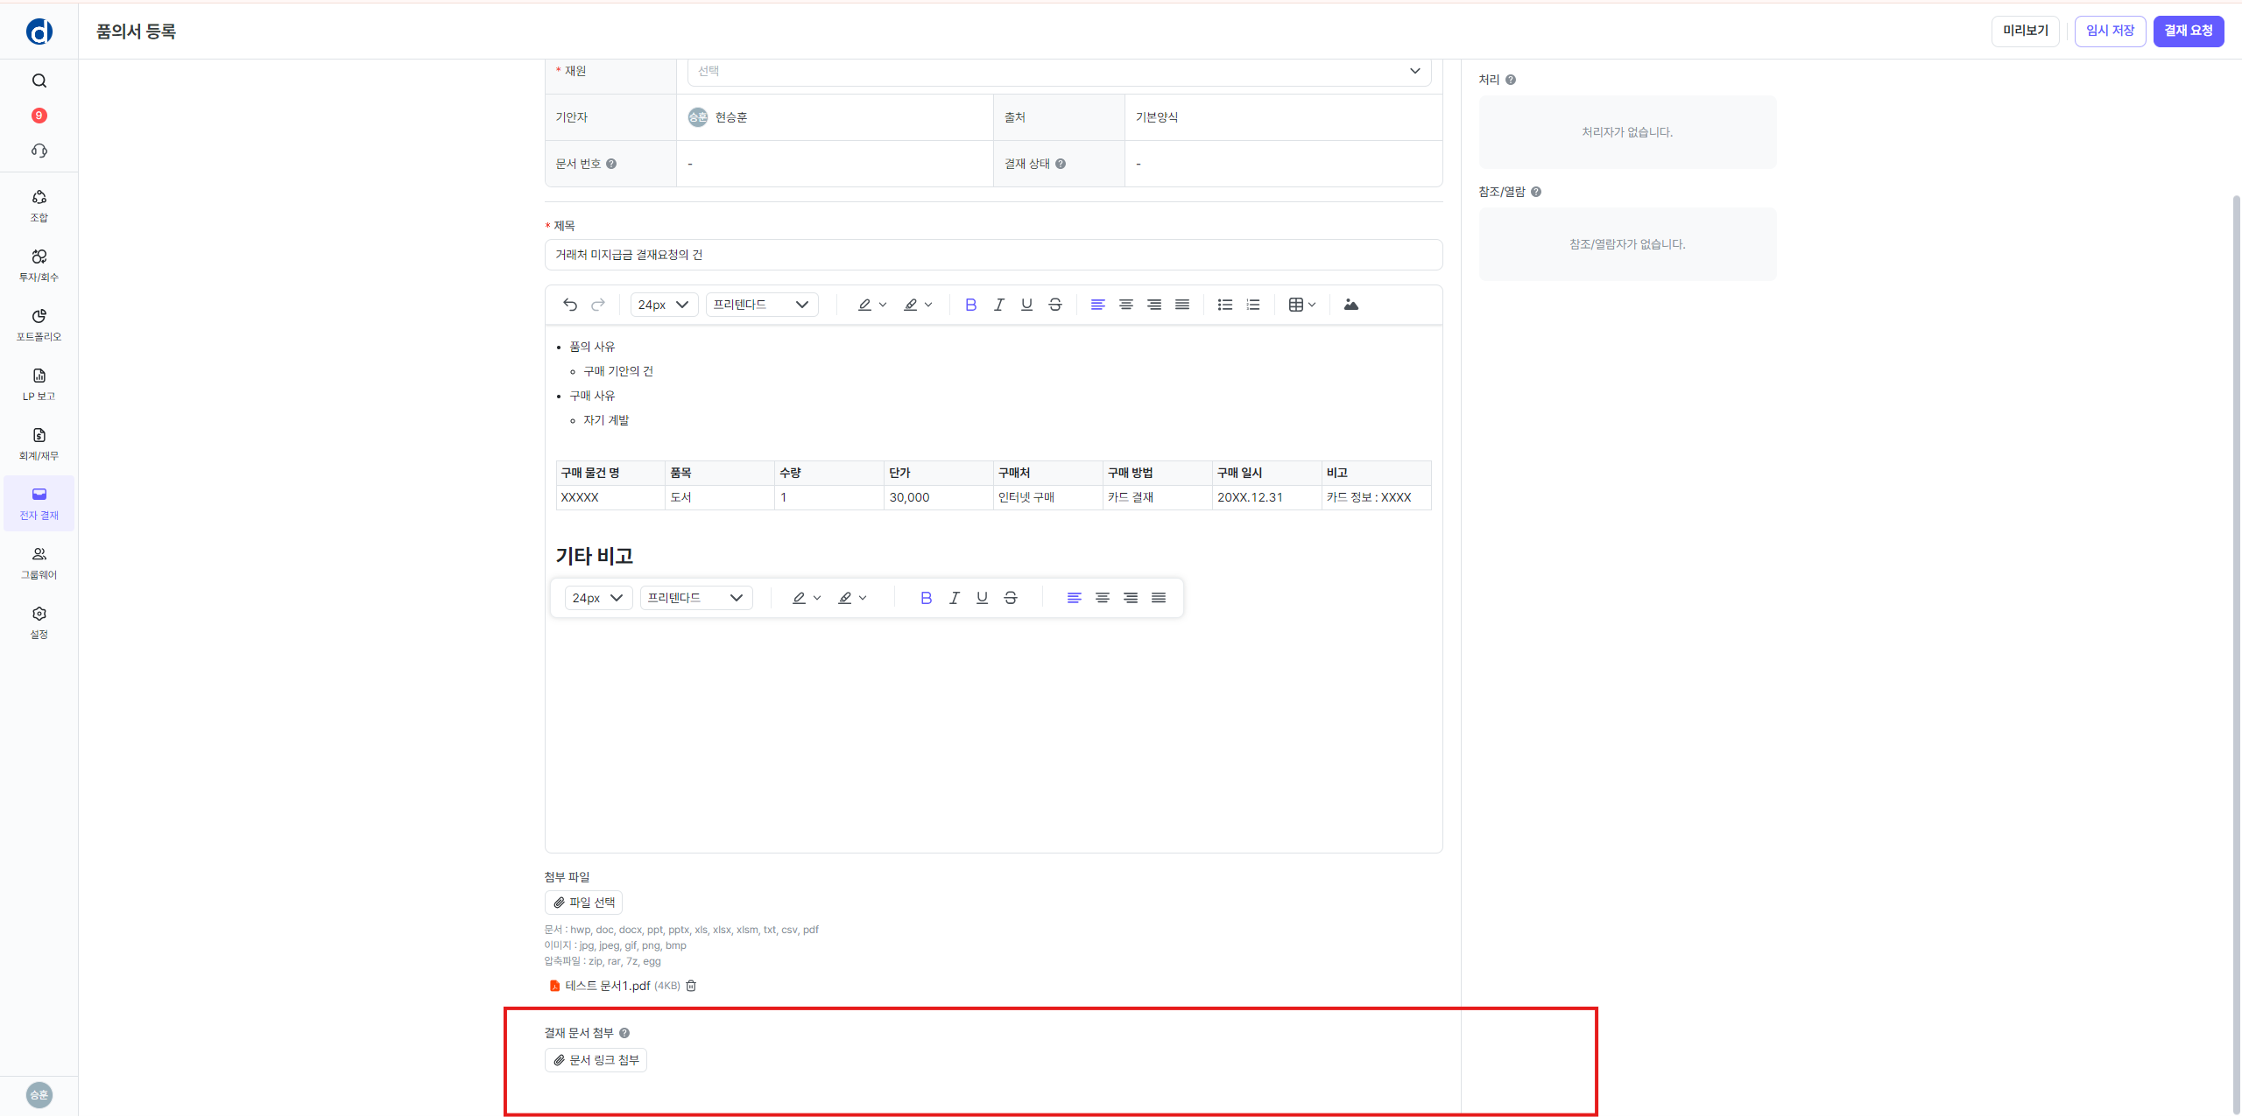Toggle underline in the main editor toolbar
The height and width of the screenshot is (1117, 2242).
click(1026, 305)
